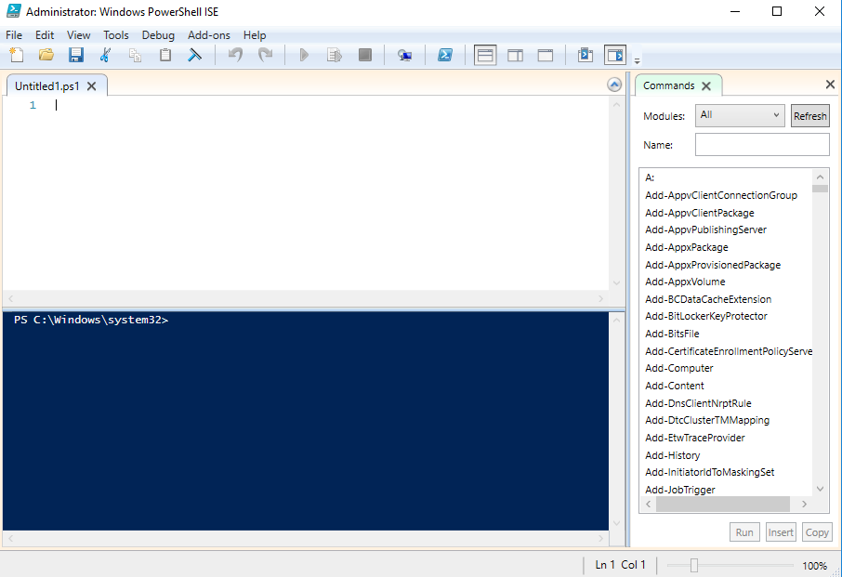Save the script with floppy disk icon

coord(75,55)
